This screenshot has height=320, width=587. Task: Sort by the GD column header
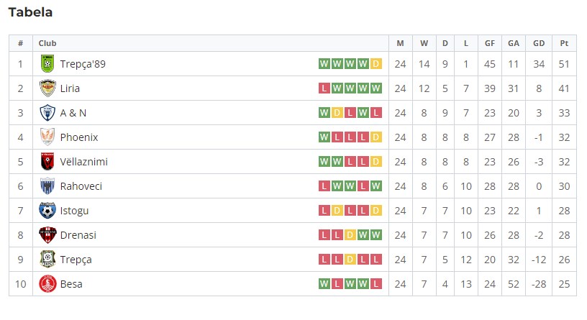(538, 43)
